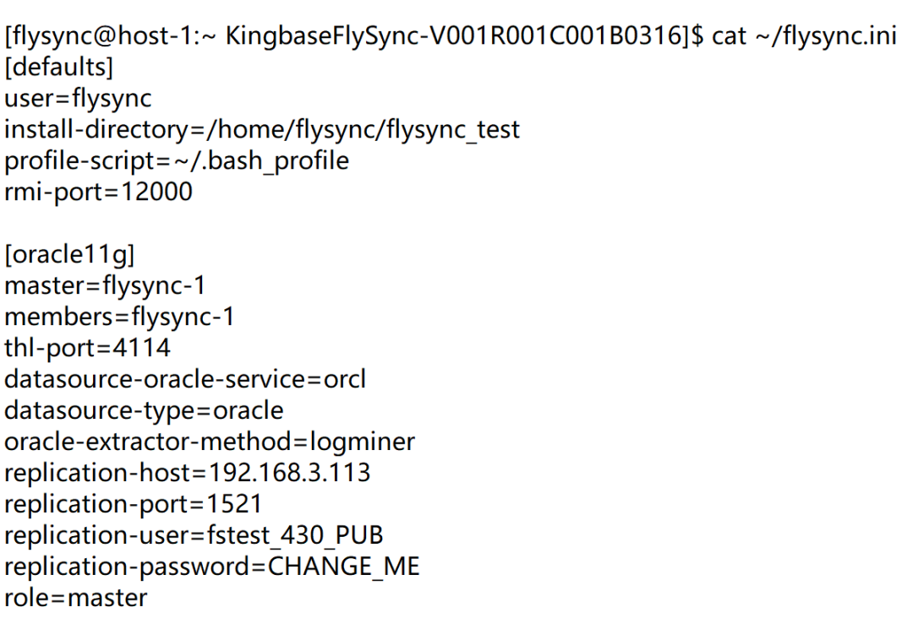Click the replication-password=CHANGE_ME line
The height and width of the screenshot is (629, 913).
tap(212, 567)
